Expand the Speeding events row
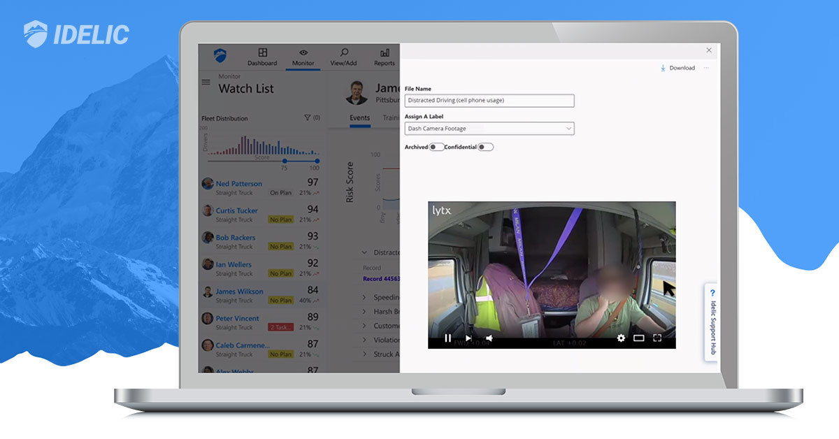 tap(364, 297)
